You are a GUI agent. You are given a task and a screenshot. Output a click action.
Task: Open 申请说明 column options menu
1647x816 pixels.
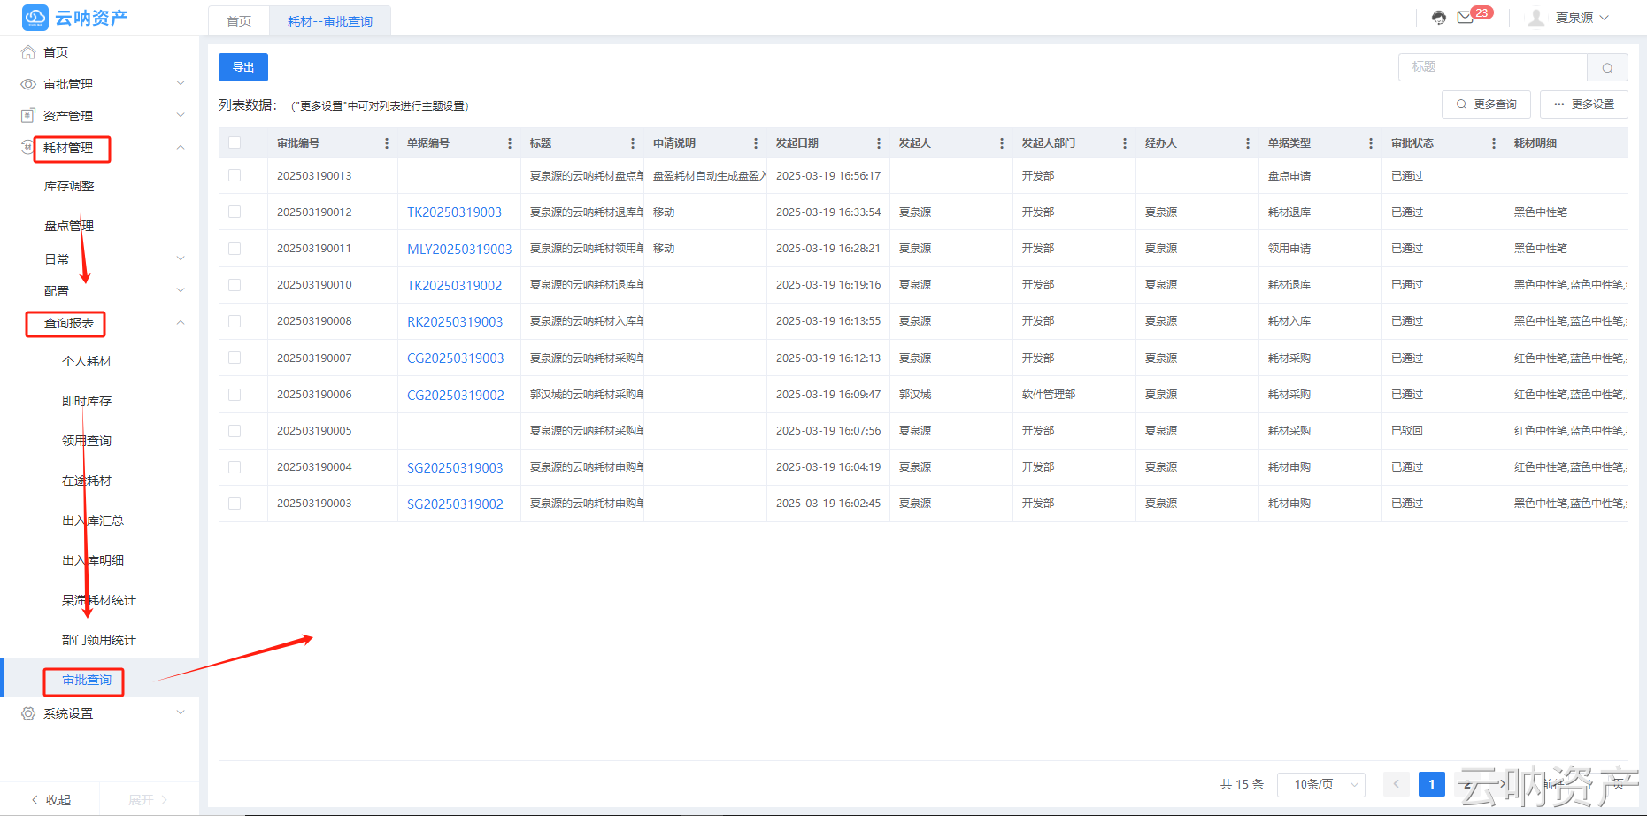point(756,143)
